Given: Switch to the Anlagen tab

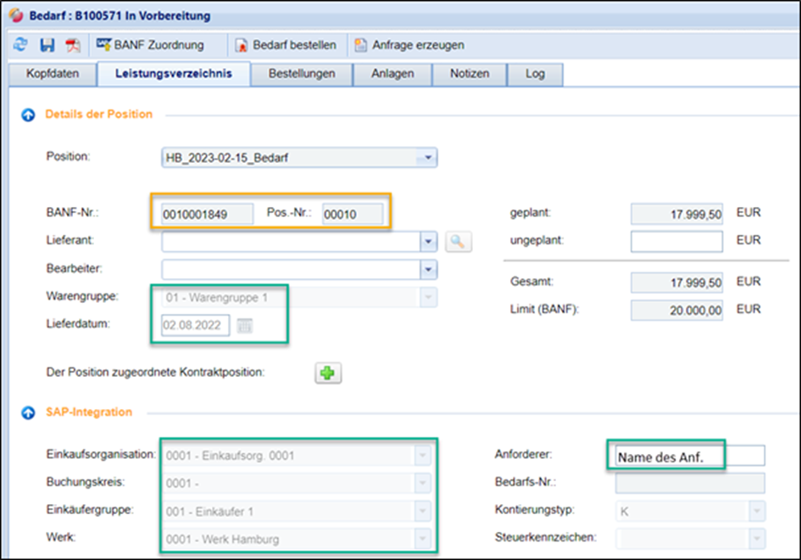Looking at the screenshot, I should pos(392,74).
